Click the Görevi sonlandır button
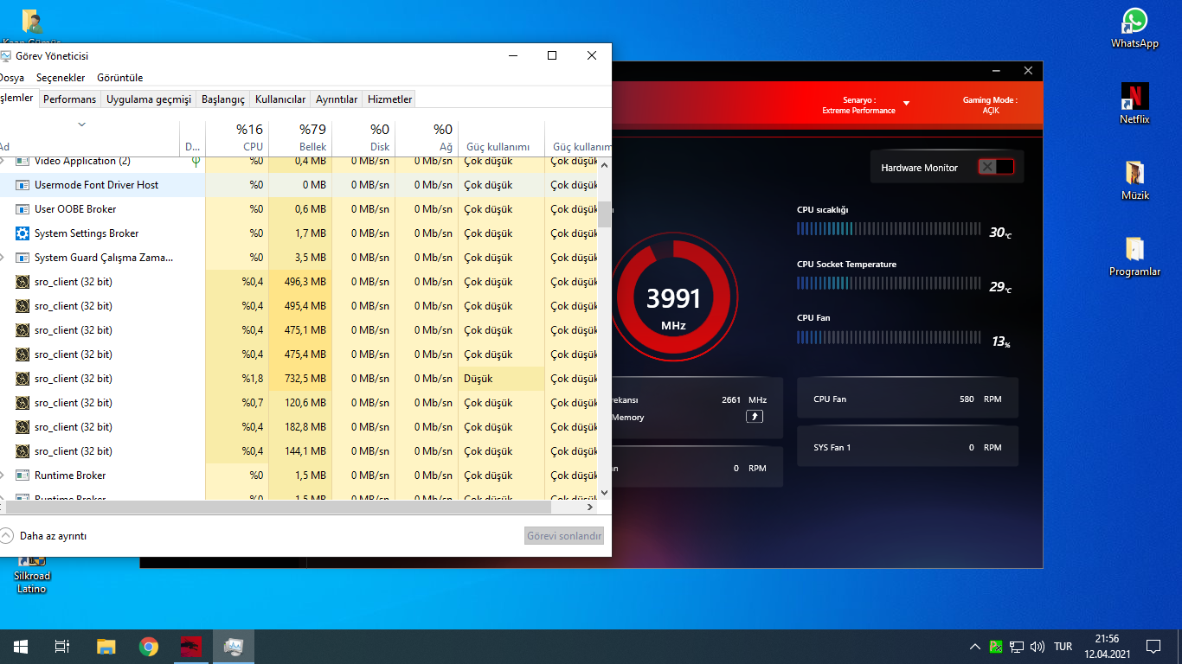Image resolution: width=1182 pixels, height=664 pixels. [x=564, y=536]
